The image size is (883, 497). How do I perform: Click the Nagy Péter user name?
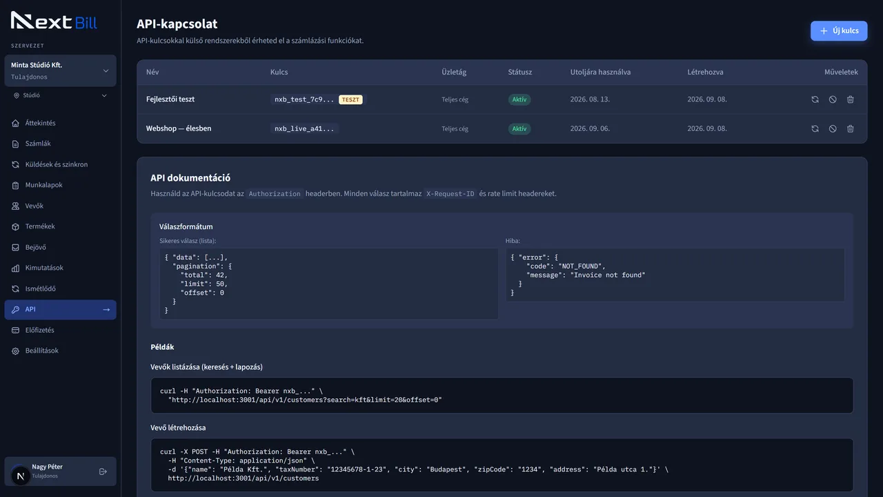[x=47, y=467]
